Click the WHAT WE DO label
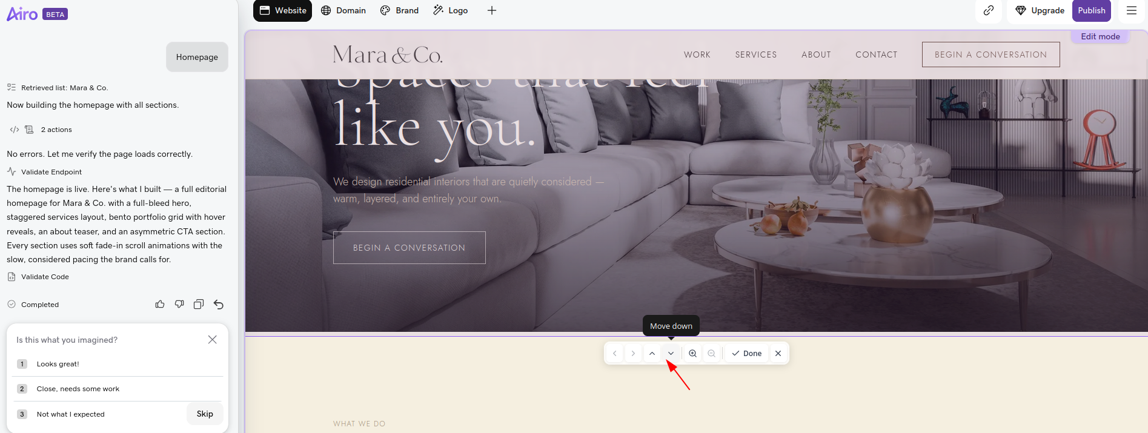The image size is (1148, 433). click(359, 424)
